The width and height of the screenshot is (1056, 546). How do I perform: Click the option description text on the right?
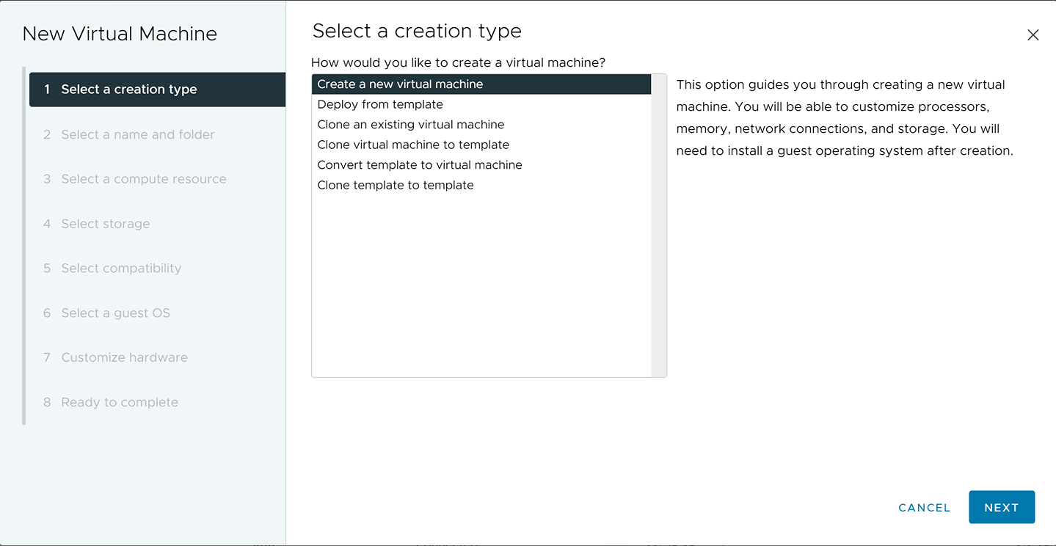[844, 117]
